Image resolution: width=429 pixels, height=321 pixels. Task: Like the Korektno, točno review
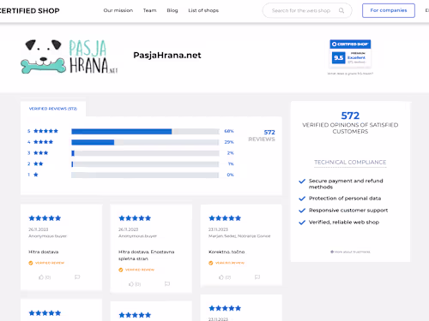[221, 277]
